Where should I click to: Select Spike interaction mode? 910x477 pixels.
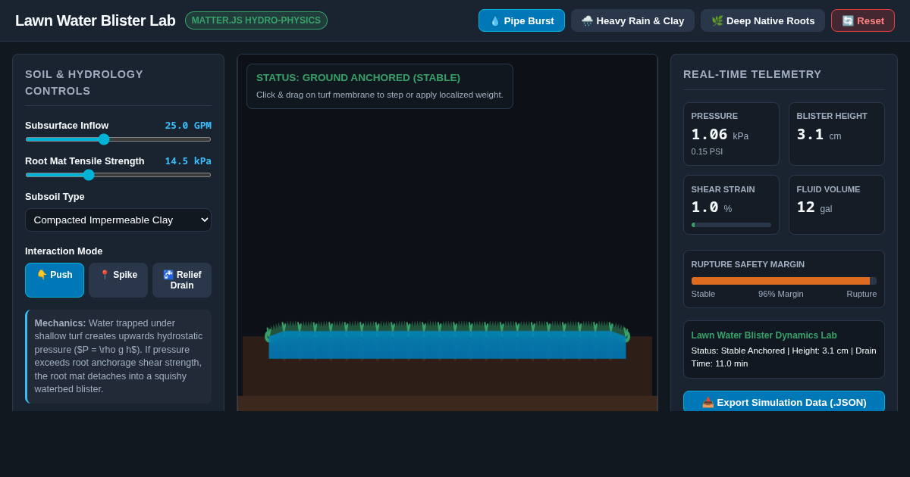point(118,280)
